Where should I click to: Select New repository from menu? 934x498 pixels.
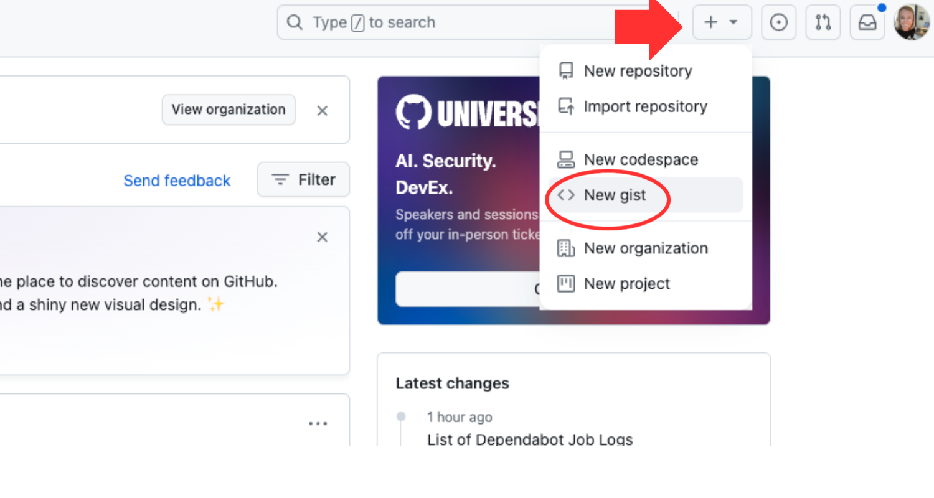[638, 71]
